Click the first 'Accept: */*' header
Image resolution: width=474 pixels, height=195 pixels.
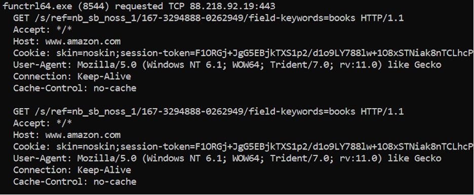(x=43, y=30)
